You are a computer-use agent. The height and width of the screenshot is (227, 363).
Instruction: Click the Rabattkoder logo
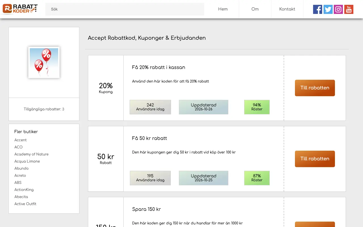20,9
